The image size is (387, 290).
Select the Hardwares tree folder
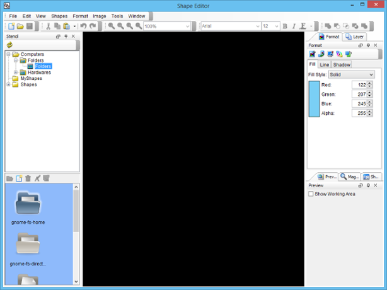click(x=39, y=72)
